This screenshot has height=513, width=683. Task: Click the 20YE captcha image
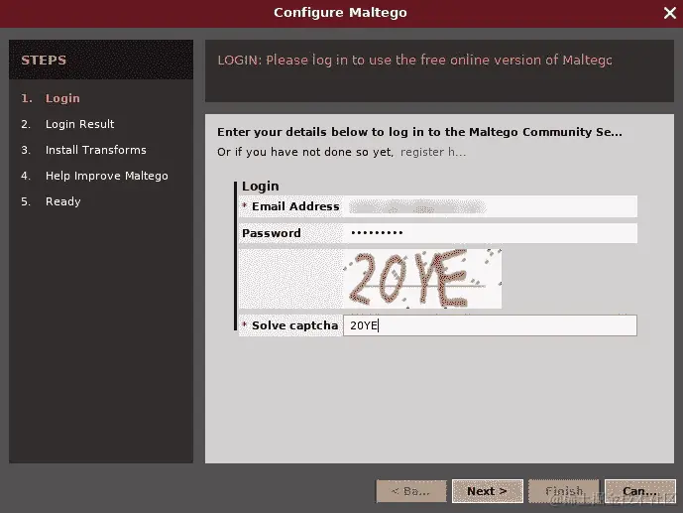[x=422, y=279]
